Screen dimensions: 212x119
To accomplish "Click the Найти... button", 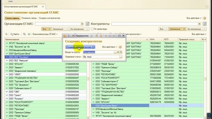I will click(16, 34).
